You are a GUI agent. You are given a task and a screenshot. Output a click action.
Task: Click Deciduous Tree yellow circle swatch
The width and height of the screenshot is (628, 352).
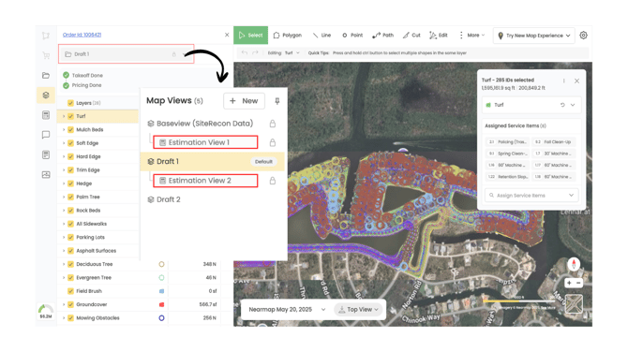[x=161, y=264]
